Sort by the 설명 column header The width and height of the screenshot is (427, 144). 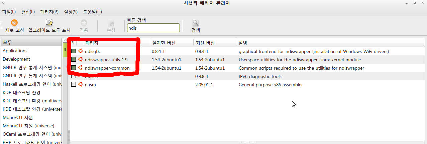331,43
